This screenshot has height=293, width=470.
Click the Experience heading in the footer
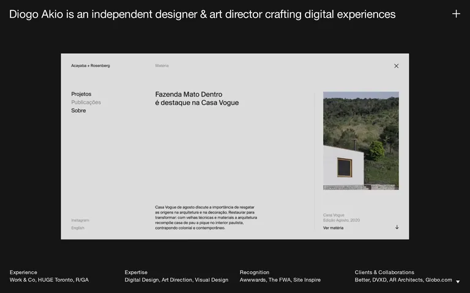[23, 272]
